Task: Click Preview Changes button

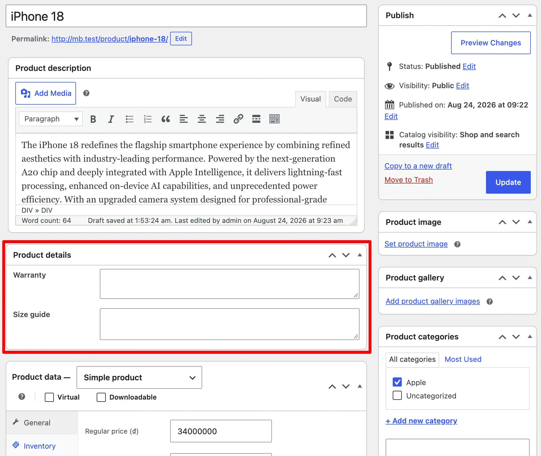Action: pos(491,43)
